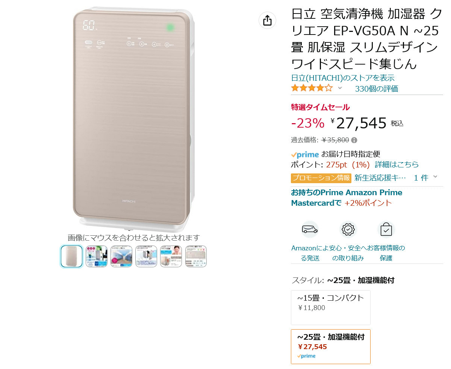Expand the promotion info chevron

click(x=435, y=177)
